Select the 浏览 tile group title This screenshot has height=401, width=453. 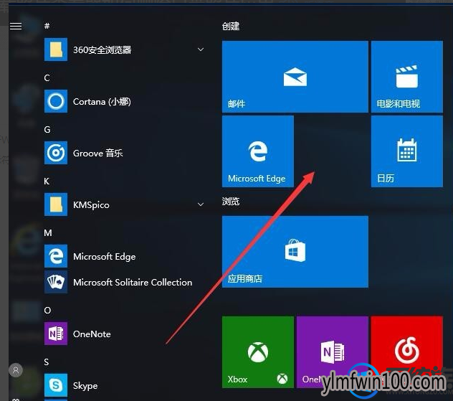click(231, 202)
